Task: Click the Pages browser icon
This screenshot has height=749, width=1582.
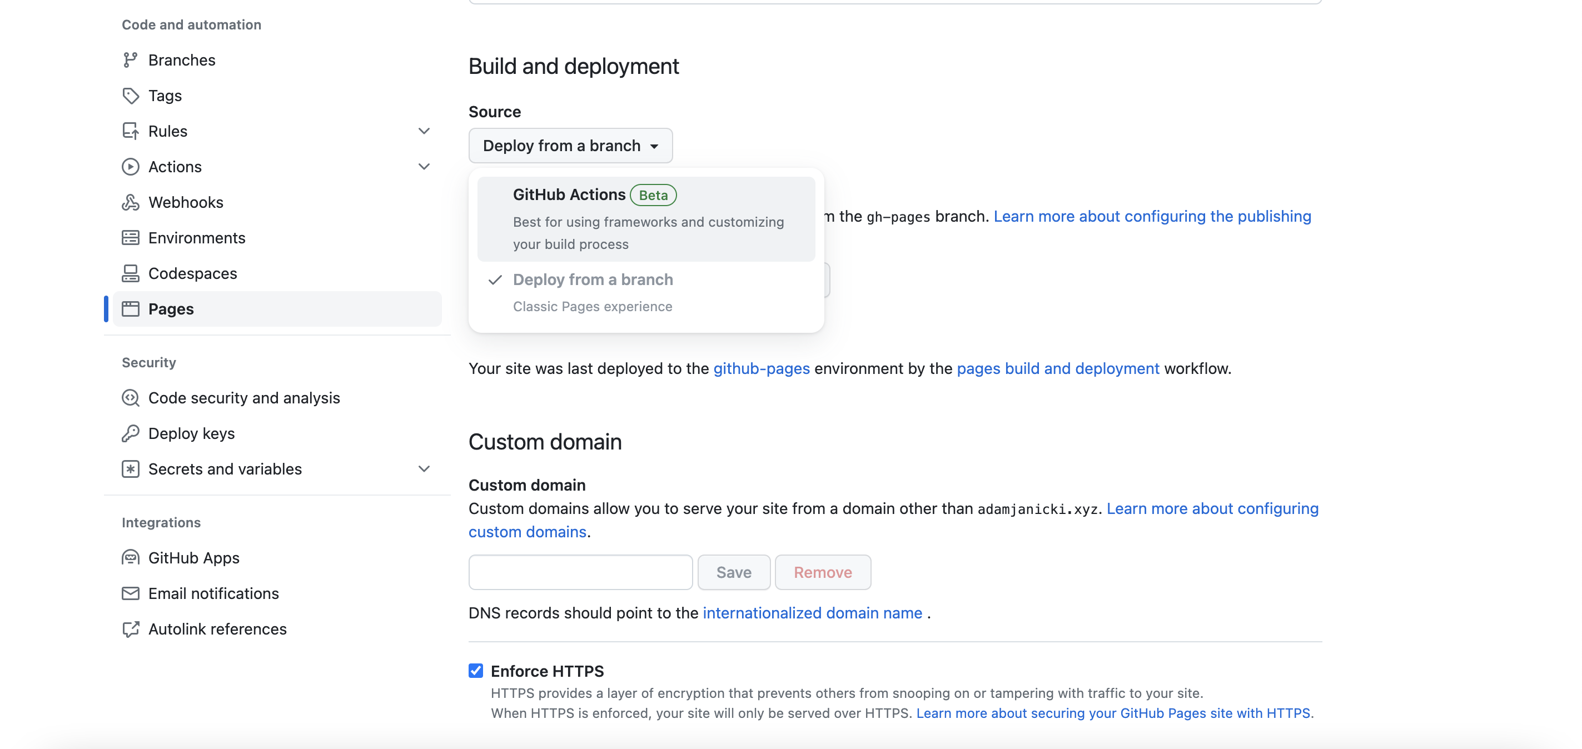Action: point(130,309)
